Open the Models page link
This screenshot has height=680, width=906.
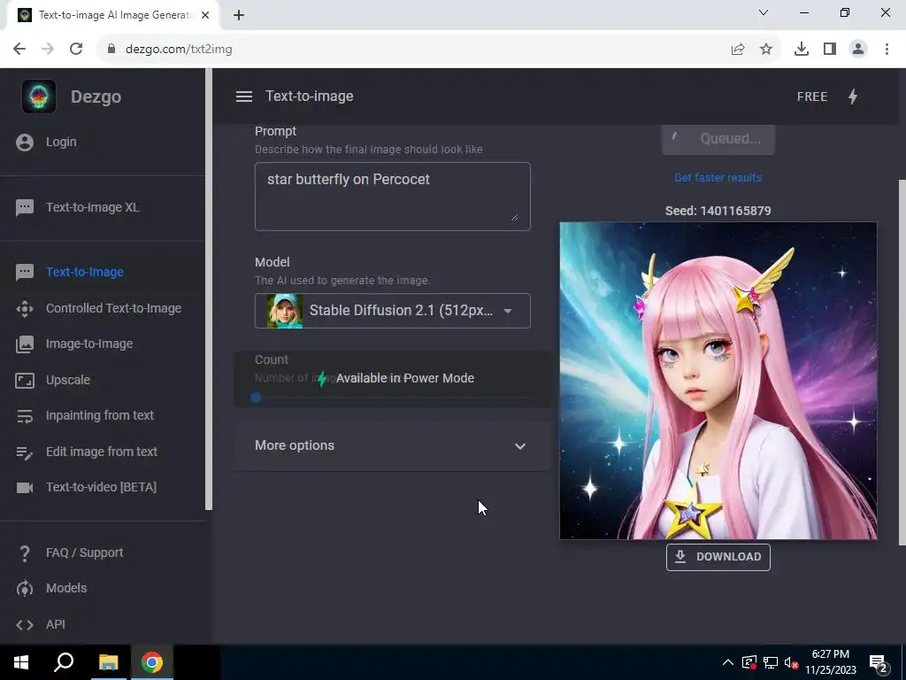(x=66, y=589)
